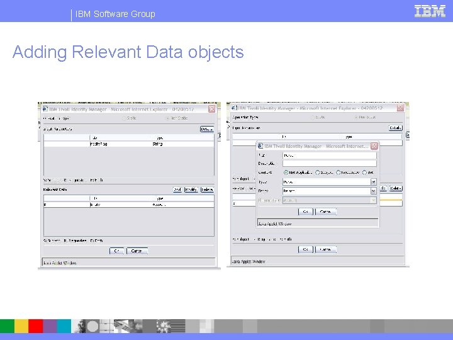This screenshot has height=340, width=453.
Task: Click Java Applet Window status bar in left window
Action: (x=129, y=263)
